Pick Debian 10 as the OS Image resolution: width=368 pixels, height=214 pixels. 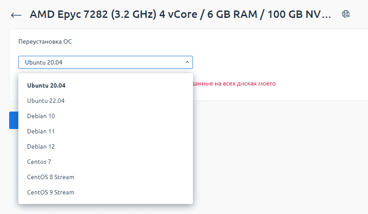pos(41,116)
